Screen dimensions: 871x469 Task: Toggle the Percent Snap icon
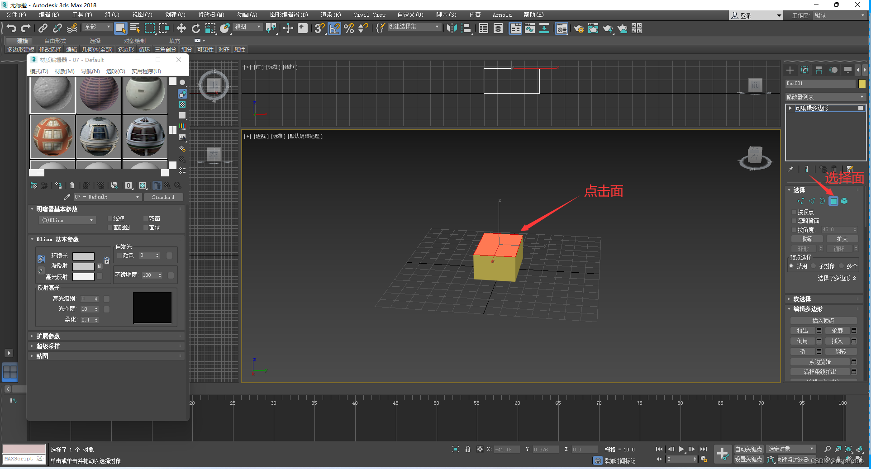[x=349, y=28]
